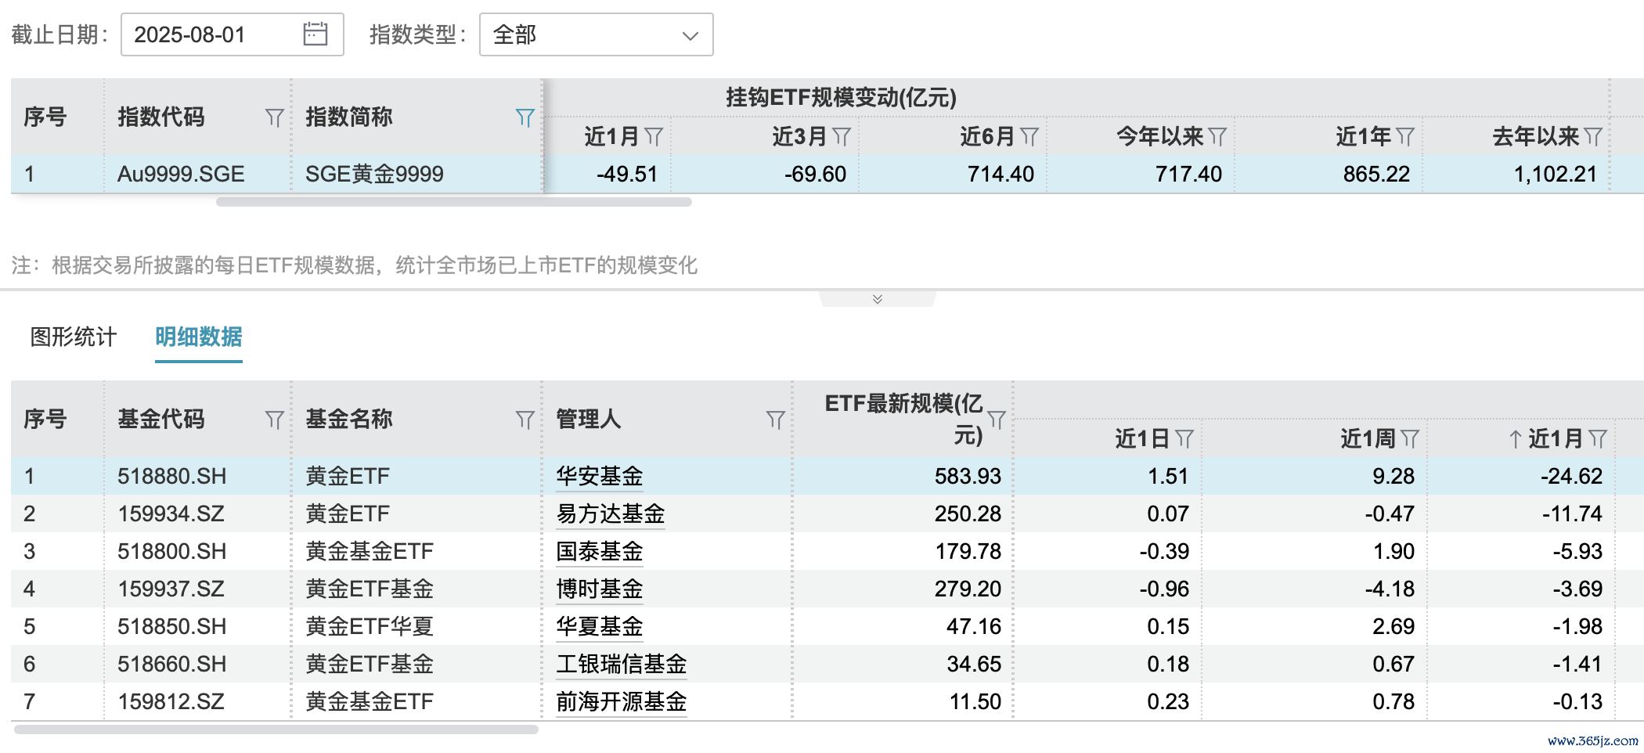Filter the 今年以来 column

click(x=1217, y=137)
